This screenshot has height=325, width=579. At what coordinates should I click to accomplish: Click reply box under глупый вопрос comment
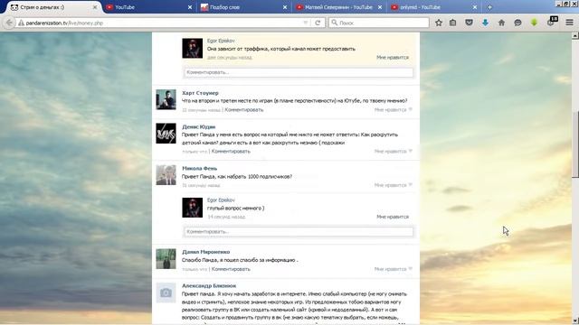click(x=299, y=232)
